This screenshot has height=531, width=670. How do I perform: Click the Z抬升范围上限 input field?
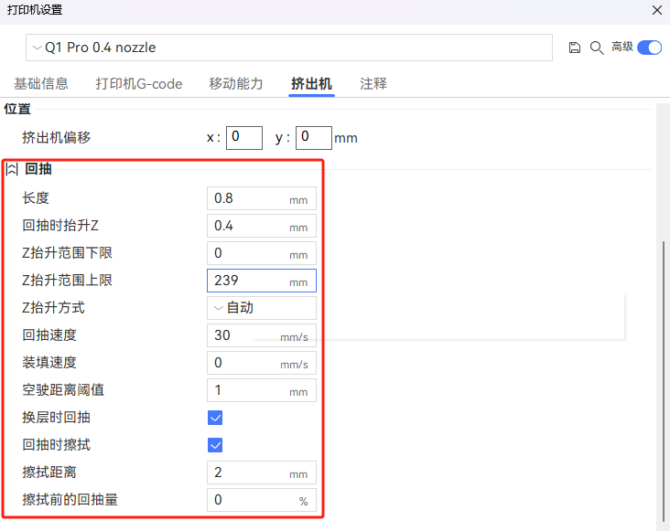click(249, 281)
